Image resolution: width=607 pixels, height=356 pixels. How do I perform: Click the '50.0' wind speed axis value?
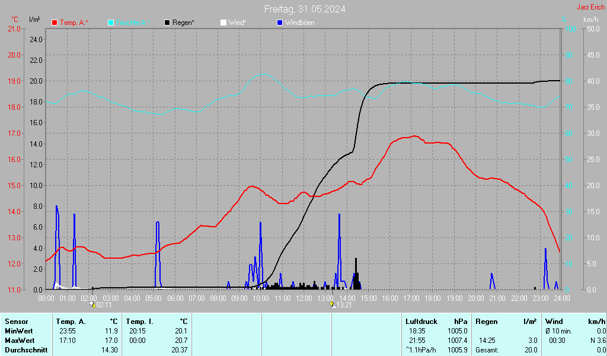(x=593, y=29)
